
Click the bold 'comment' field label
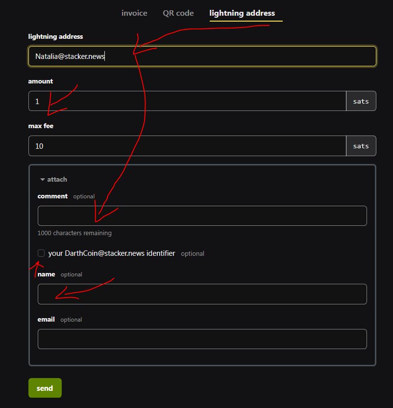click(52, 196)
